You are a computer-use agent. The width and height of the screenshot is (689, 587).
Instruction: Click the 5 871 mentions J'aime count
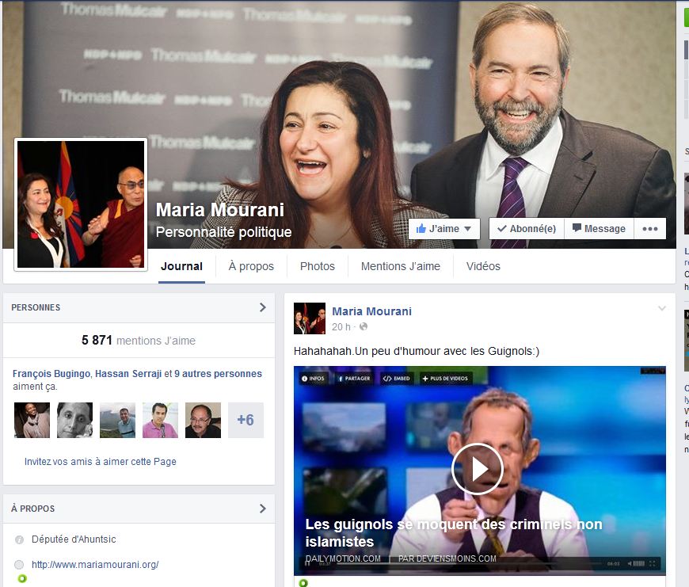[x=139, y=341]
